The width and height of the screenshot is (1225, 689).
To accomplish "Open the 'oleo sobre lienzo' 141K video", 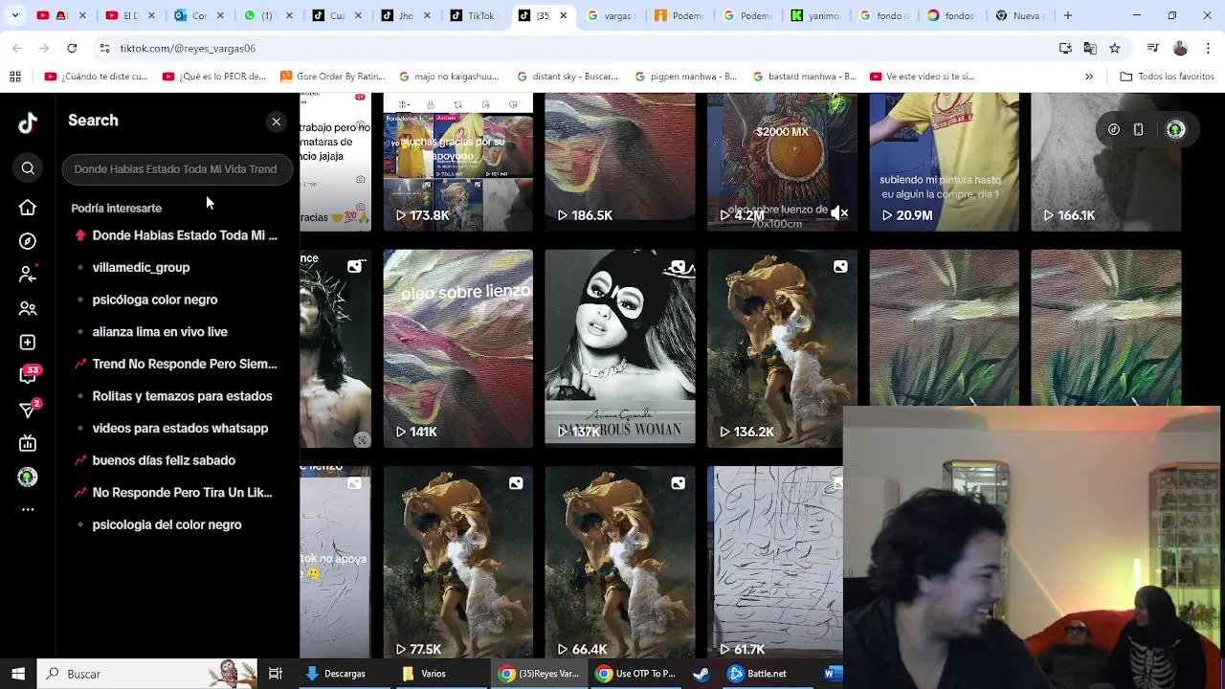I will [x=457, y=348].
